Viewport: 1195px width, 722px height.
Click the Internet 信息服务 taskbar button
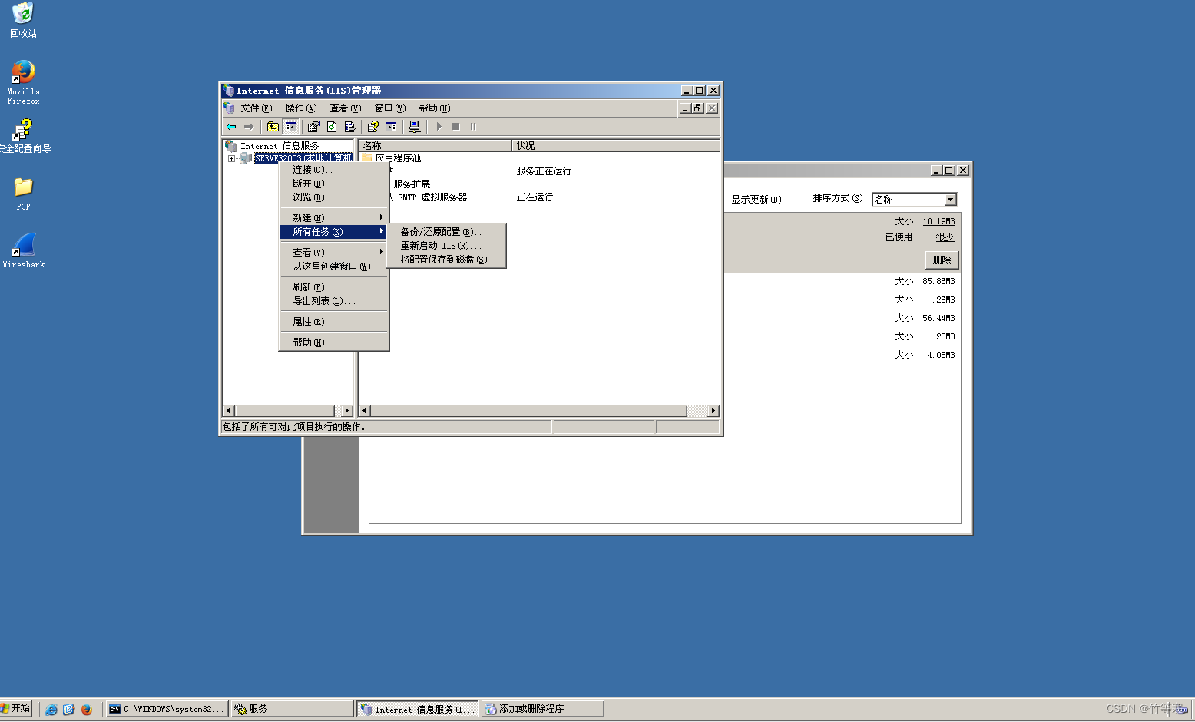click(x=418, y=710)
